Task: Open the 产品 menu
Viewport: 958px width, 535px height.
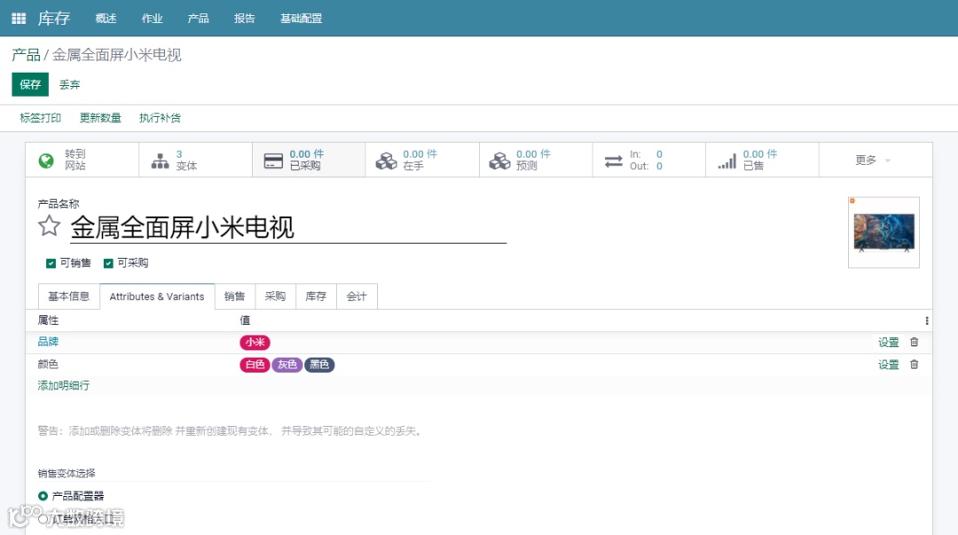Action: [x=198, y=19]
